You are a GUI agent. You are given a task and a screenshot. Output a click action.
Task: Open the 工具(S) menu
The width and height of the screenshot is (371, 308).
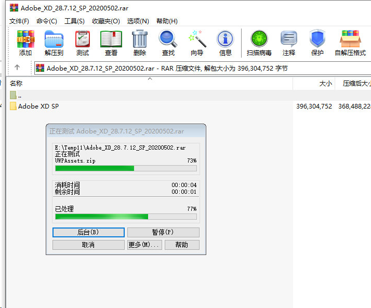[74, 21]
